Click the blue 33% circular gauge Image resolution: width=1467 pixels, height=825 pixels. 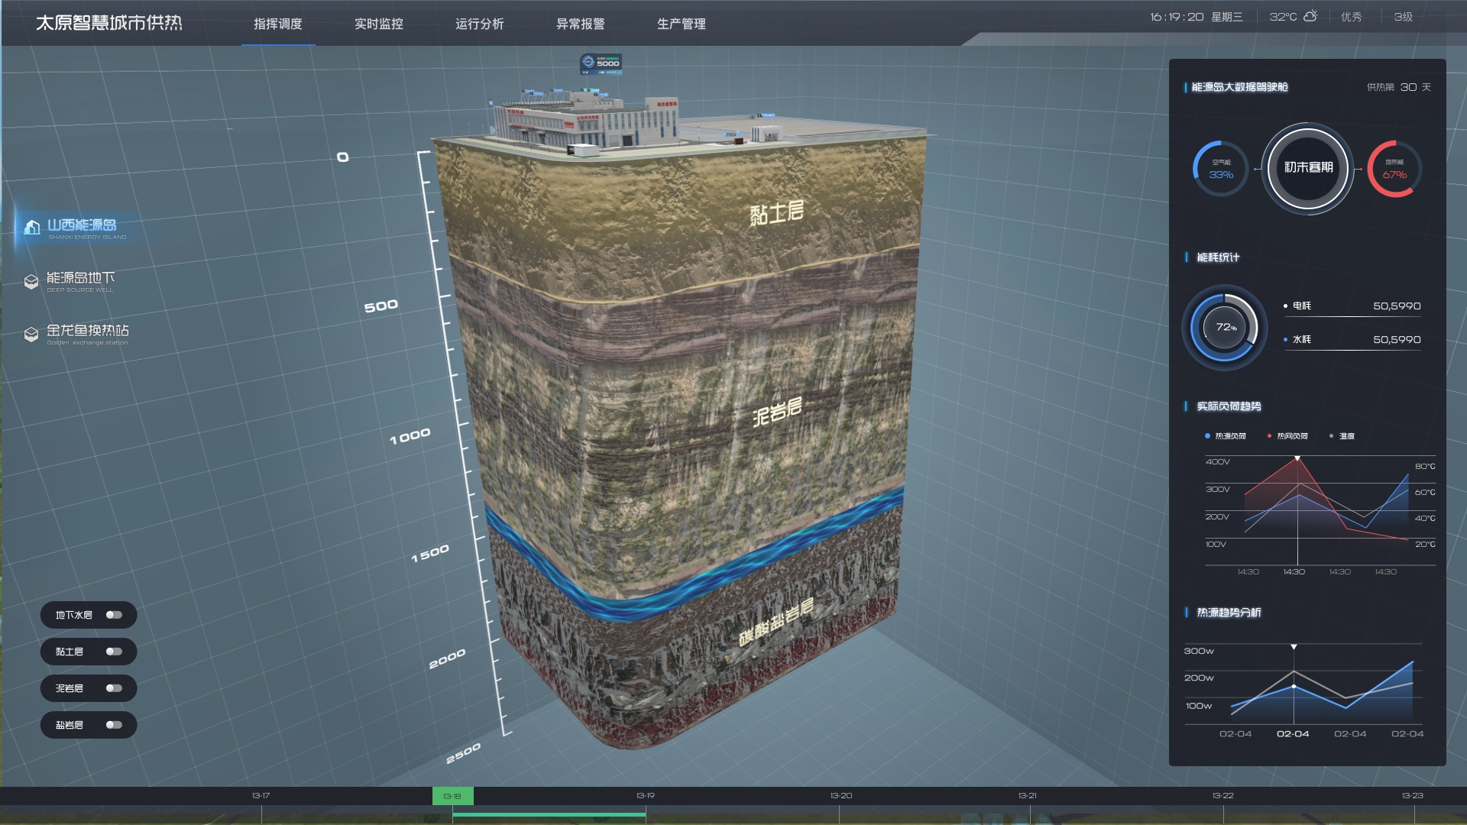tap(1220, 169)
